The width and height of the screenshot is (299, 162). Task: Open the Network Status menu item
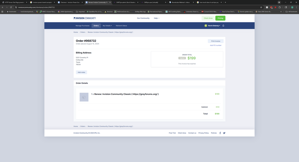[x=121, y=26]
